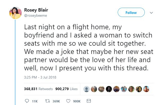Expand the tweet options chevron
This screenshot has height=105, width=162.
coord(151,13)
